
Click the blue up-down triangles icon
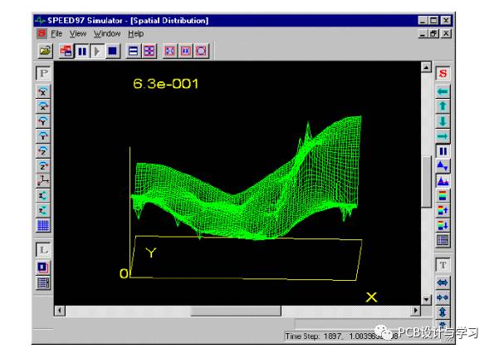point(443,166)
